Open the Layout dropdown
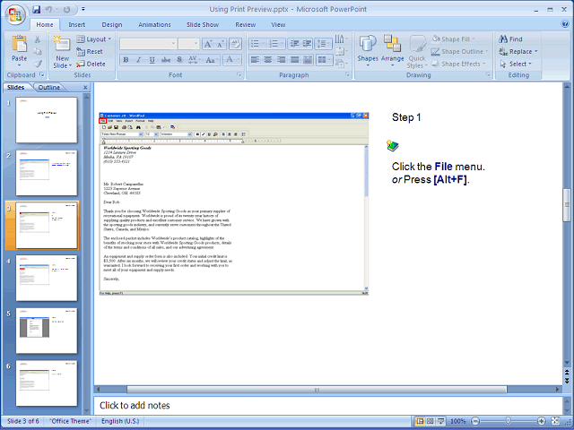 click(x=93, y=39)
